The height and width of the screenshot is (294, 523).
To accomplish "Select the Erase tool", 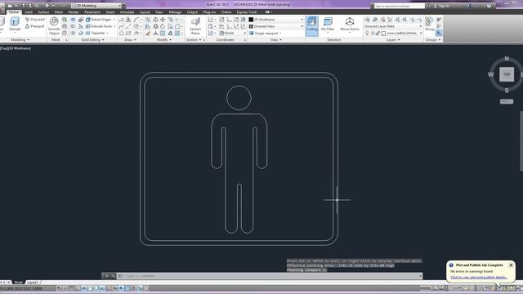I will [x=148, y=33].
